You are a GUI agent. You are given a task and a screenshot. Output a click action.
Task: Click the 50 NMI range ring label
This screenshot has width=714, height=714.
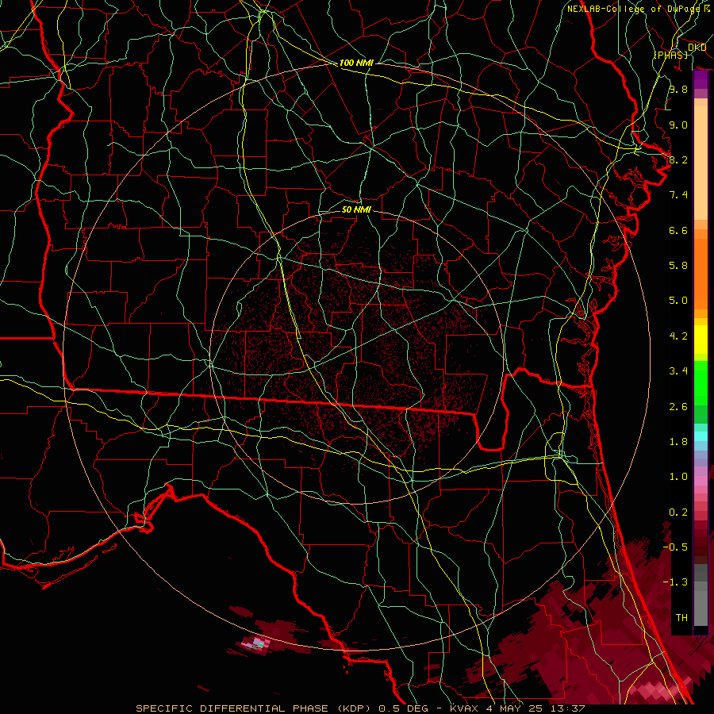[356, 209]
